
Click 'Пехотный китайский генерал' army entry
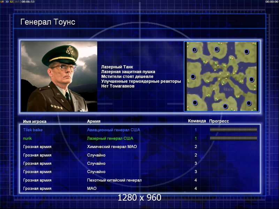coord(114,180)
